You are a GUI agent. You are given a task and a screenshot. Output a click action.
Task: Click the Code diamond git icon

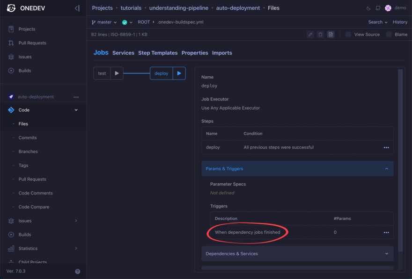(11, 110)
